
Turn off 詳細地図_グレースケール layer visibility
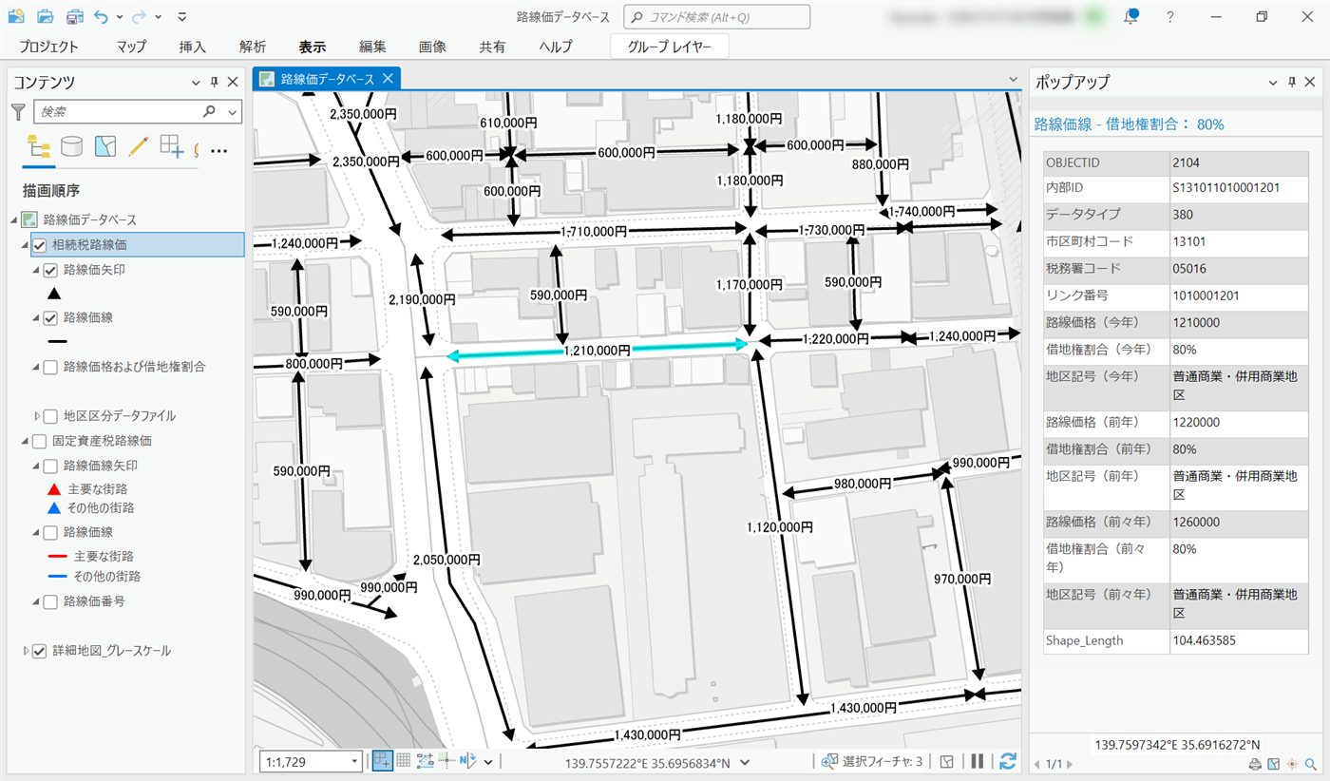tap(40, 651)
